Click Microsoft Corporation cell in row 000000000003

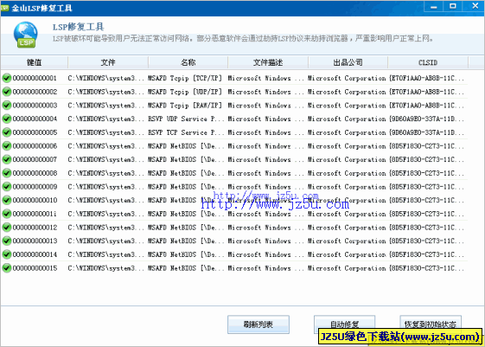tap(347, 106)
